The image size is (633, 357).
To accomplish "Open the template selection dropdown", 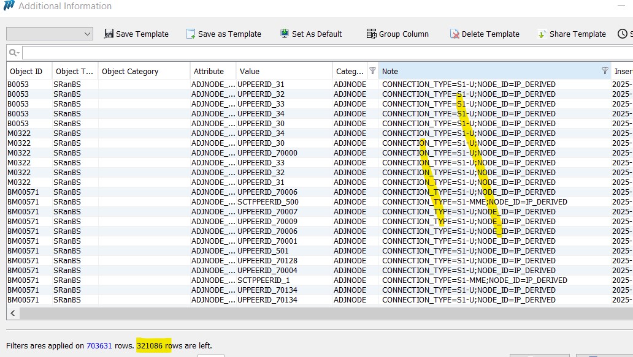I will coord(50,34).
